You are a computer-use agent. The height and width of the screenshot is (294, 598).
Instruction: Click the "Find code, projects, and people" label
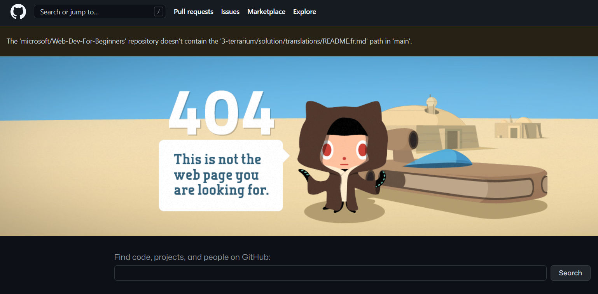click(x=192, y=257)
